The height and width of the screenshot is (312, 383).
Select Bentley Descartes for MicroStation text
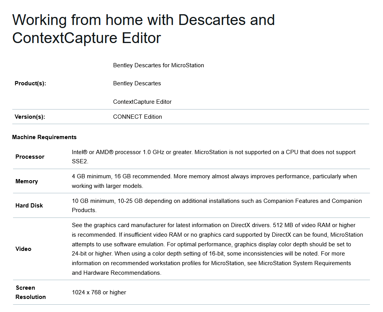click(x=158, y=65)
